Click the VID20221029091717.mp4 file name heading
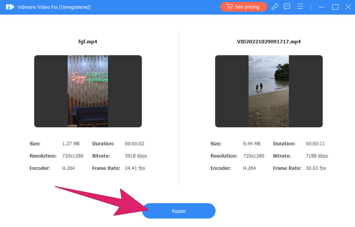Image resolution: width=355 pixels, height=227 pixels. coord(268,42)
